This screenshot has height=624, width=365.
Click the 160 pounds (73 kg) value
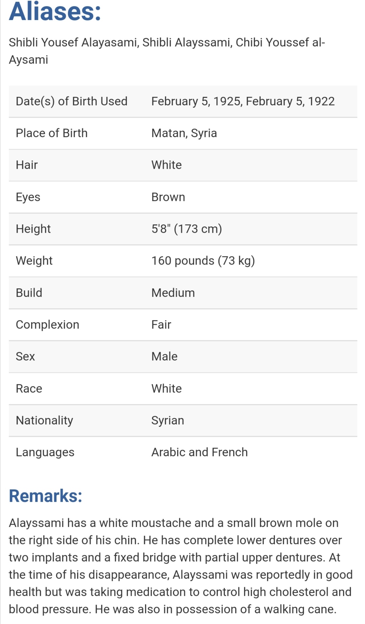203,261
